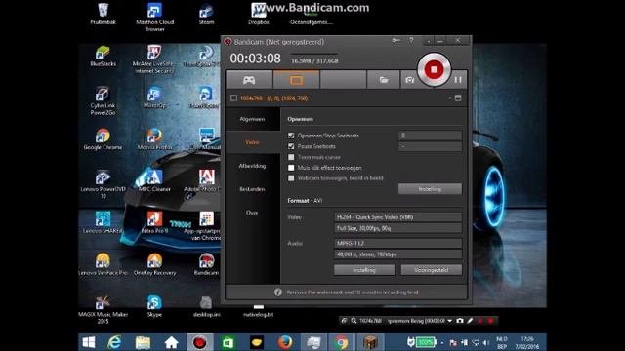Click the key registration icon
This screenshot has width=625, height=351.
click(x=396, y=40)
